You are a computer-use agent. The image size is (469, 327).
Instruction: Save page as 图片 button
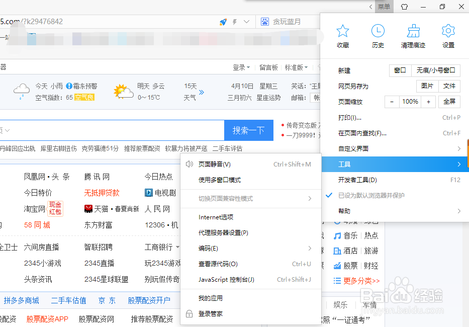(427, 86)
